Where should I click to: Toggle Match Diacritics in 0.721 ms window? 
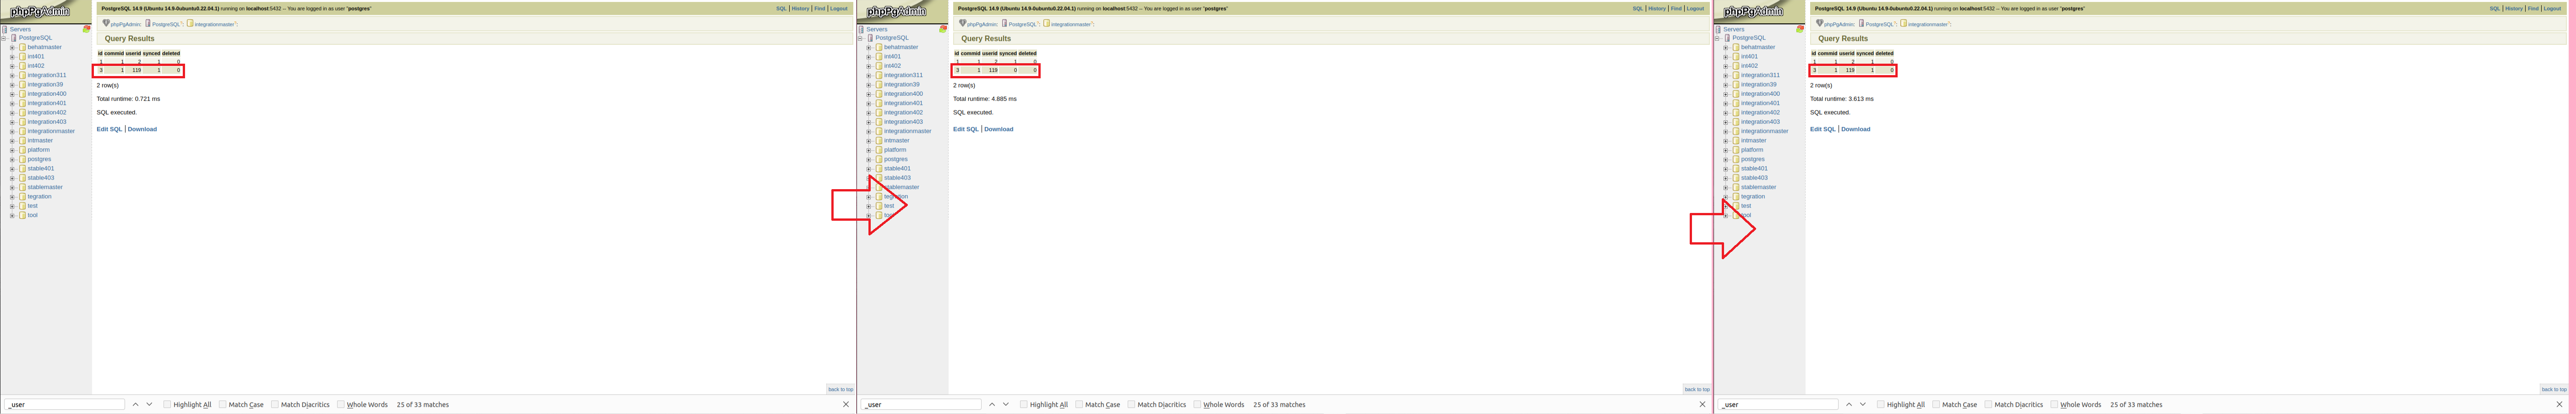[x=275, y=404]
